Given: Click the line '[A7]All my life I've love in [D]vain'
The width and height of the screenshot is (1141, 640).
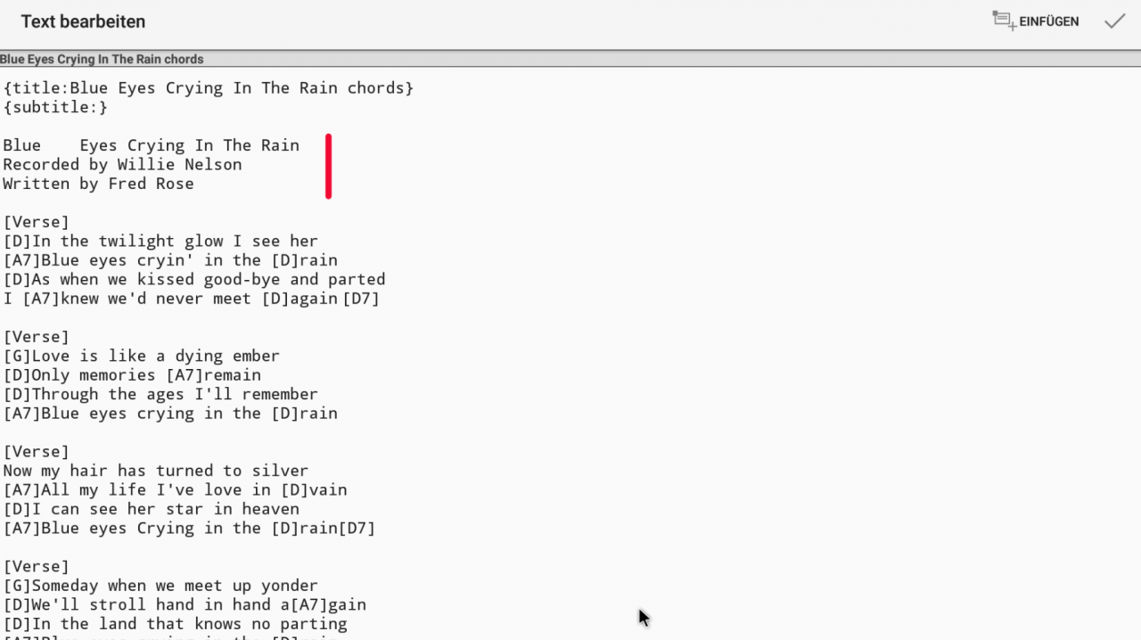Looking at the screenshot, I should click(175, 490).
